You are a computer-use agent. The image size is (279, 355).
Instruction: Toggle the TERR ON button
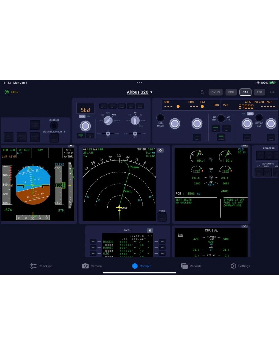pos(162,217)
